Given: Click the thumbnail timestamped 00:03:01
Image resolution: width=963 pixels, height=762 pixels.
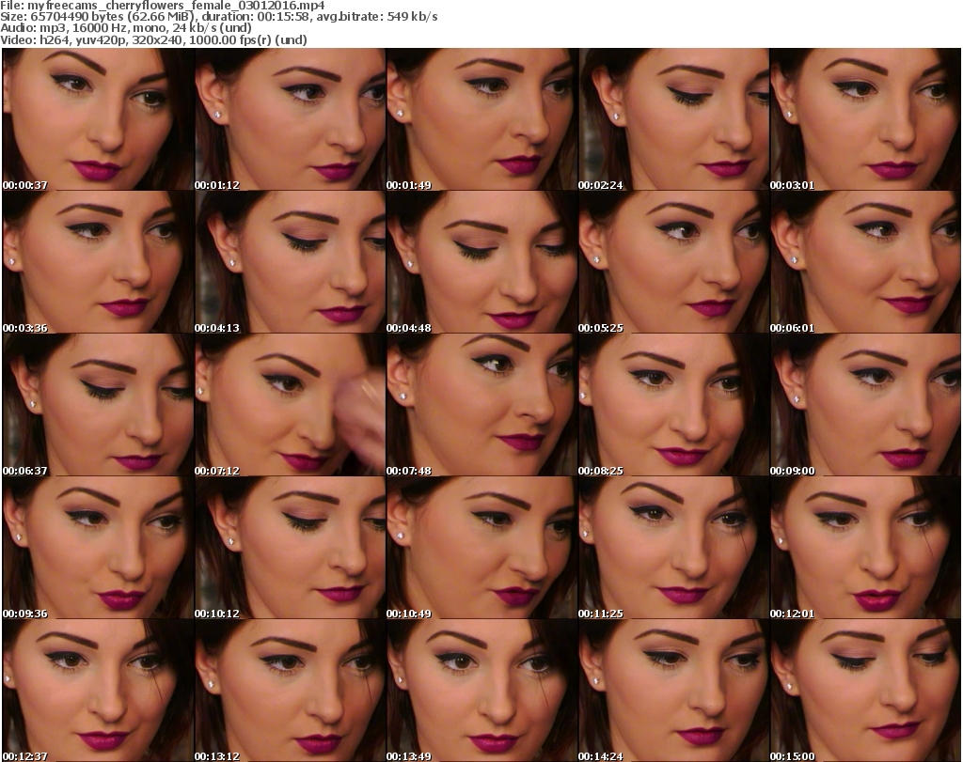Looking at the screenshot, I should pyautogui.click(x=865, y=119).
